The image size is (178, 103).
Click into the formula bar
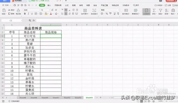click(x=107, y=21)
